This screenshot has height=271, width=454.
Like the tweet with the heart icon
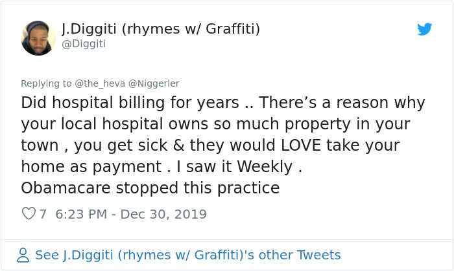click(x=29, y=213)
